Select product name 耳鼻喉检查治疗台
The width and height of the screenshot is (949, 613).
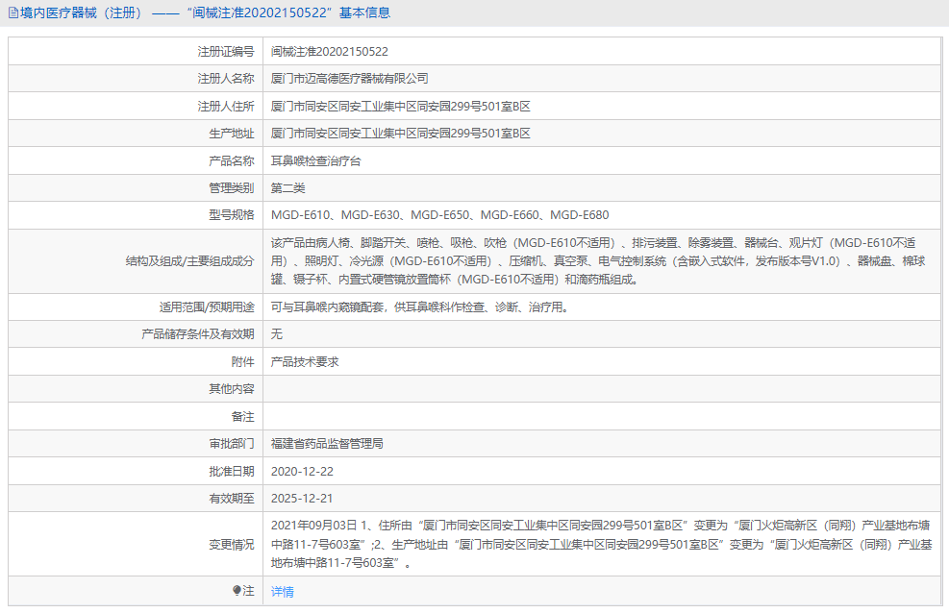(x=315, y=160)
